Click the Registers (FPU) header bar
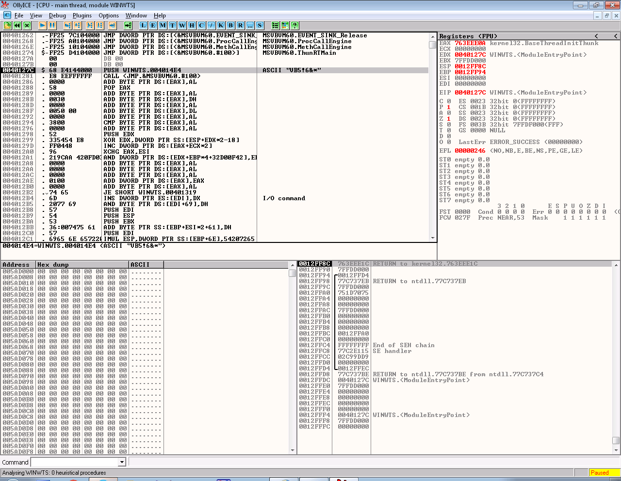Image resolution: width=621 pixels, height=481 pixels. click(x=509, y=36)
